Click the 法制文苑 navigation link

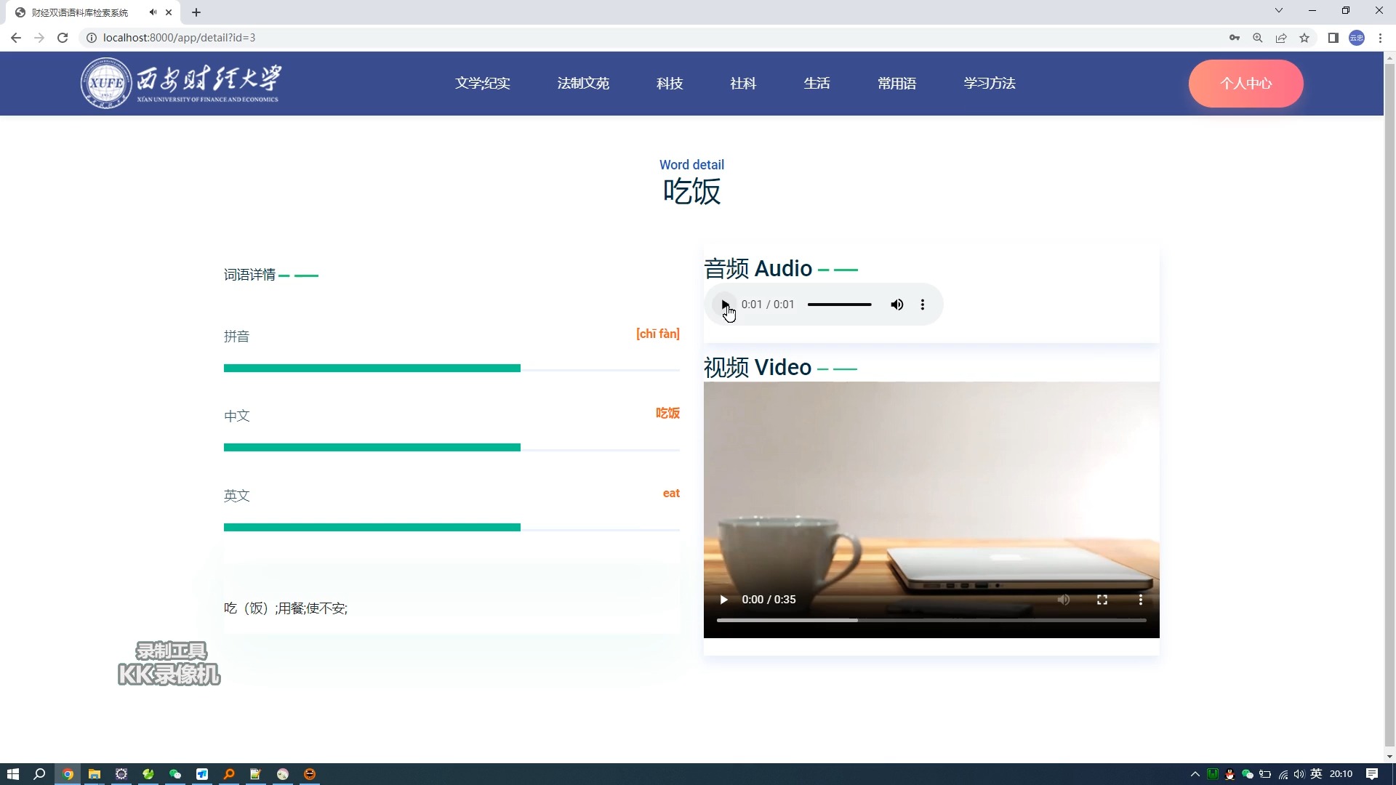click(x=583, y=82)
